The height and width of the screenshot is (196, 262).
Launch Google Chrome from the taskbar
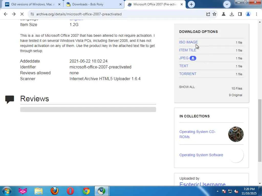[86, 191]
